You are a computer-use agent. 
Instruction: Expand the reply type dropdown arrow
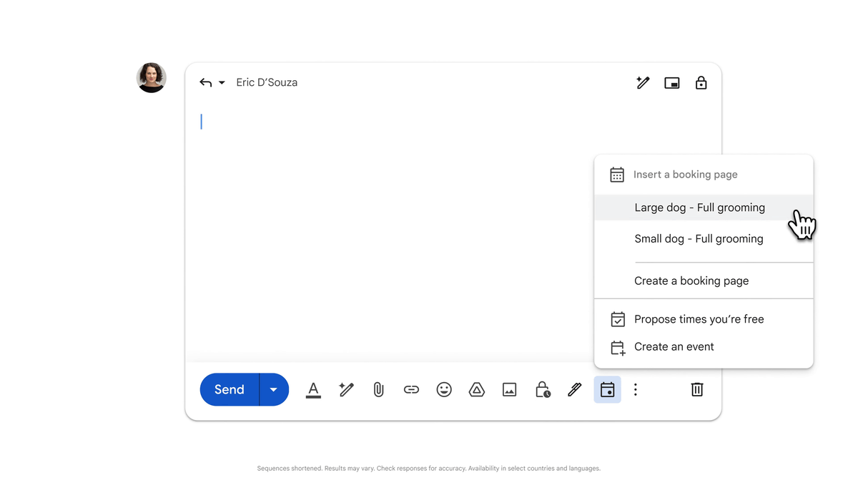[x=222, y=83]
